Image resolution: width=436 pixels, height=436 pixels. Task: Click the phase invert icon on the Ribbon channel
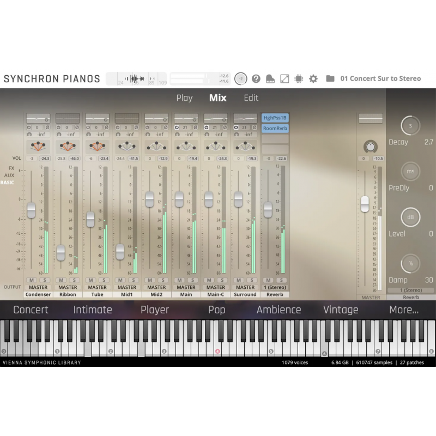click(x=77, y=127)
